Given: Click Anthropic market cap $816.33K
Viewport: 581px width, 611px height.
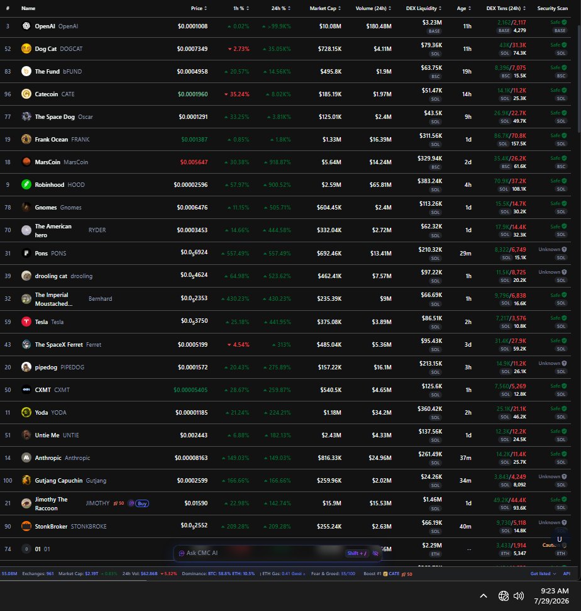Looking at the screenshot, I should tap(329, 458).
